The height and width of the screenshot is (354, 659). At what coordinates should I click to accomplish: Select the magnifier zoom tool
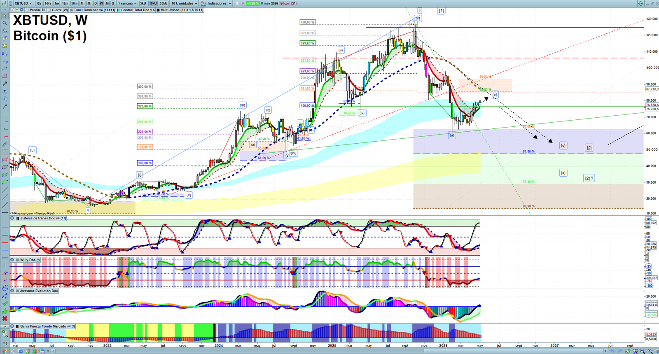pos(5,23)
